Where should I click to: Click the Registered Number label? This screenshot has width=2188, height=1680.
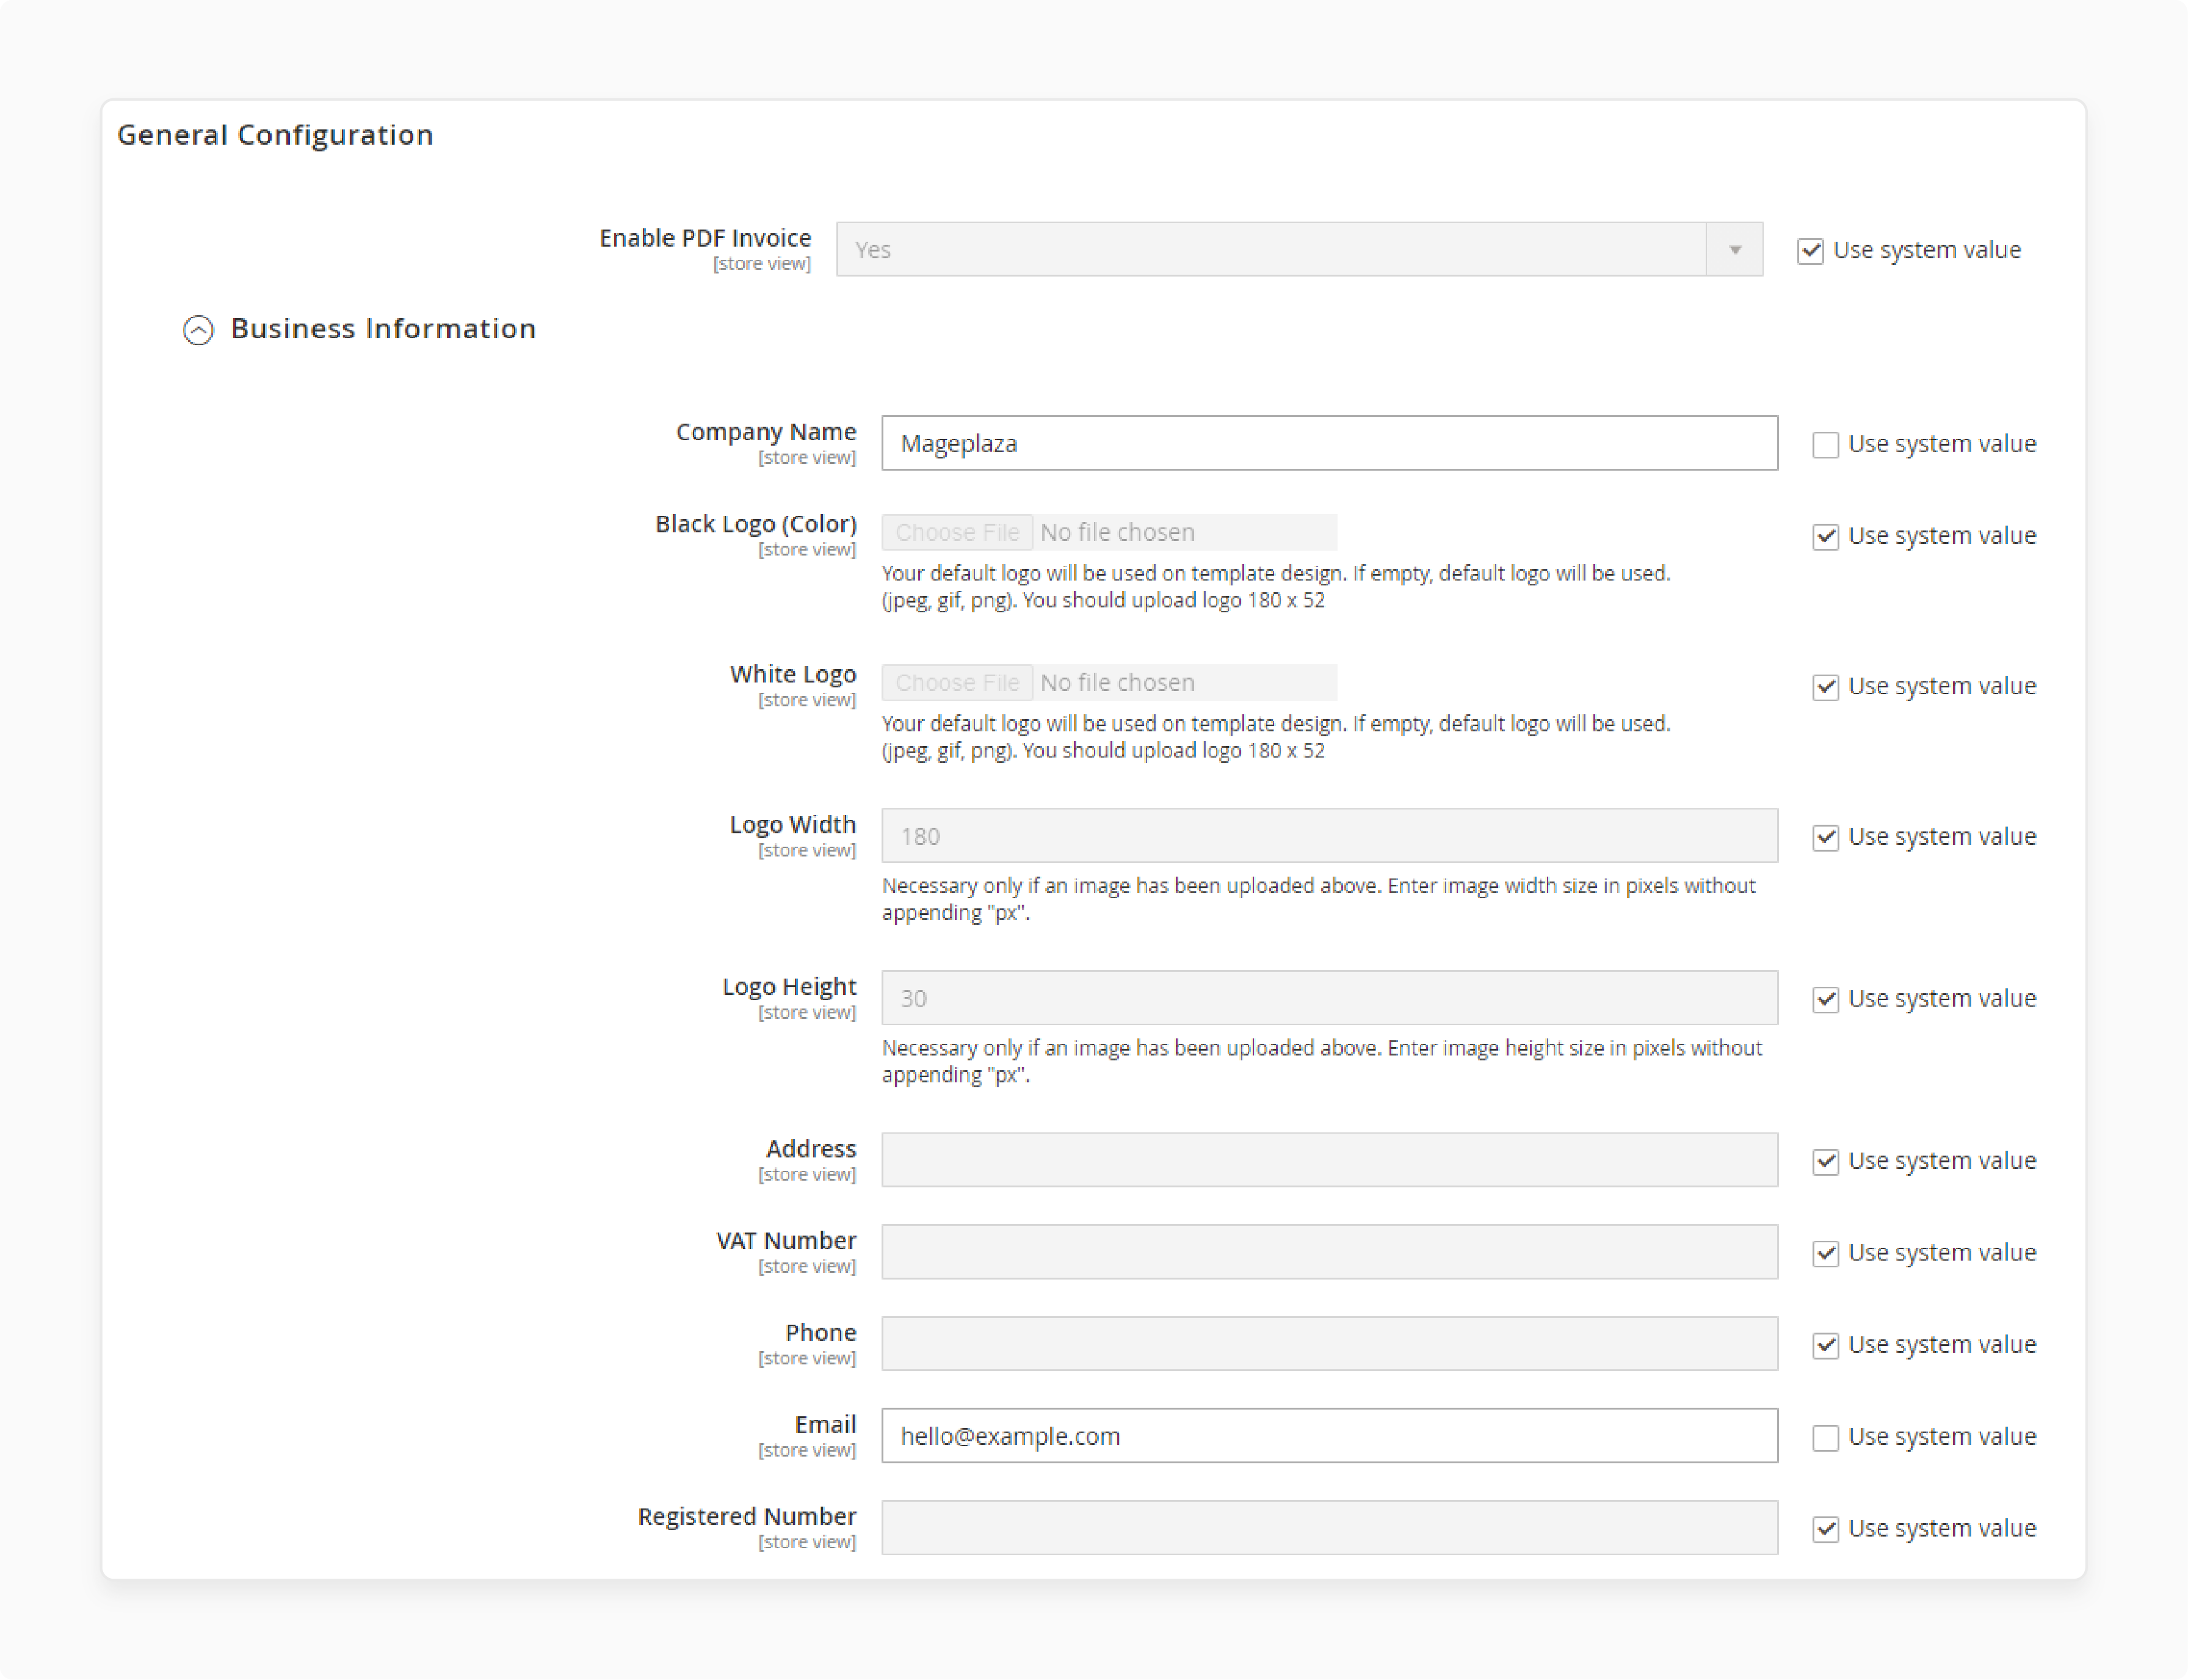click(x=747, y=1517)
